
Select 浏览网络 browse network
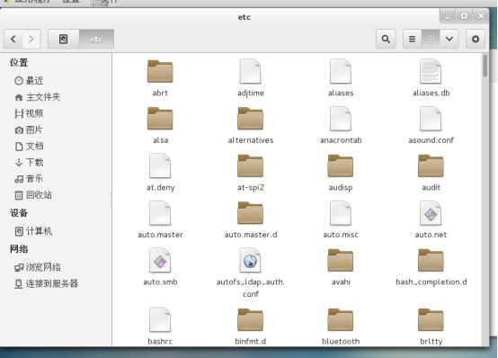coord(38,267)
